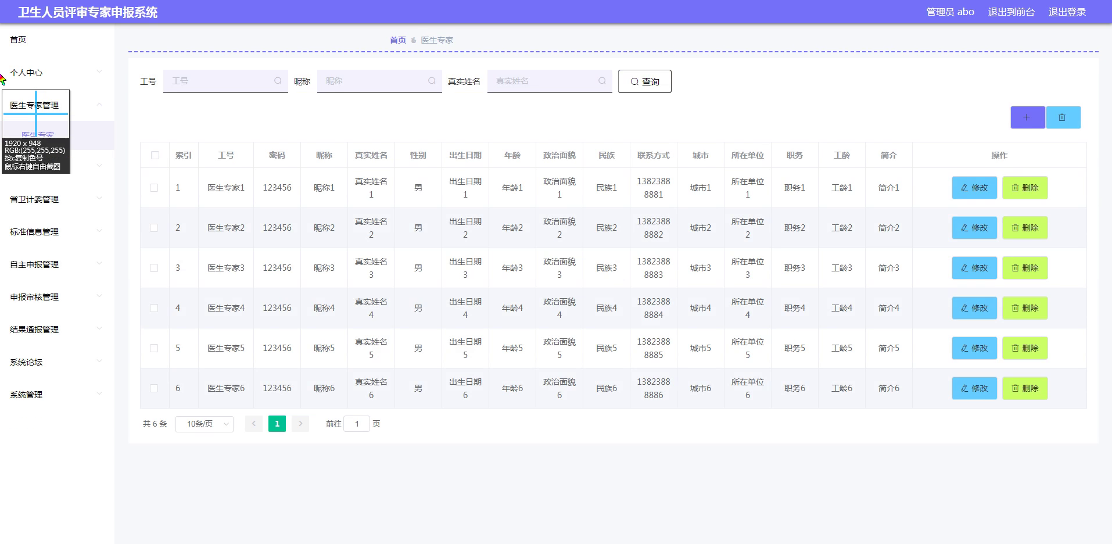Tick the checkbox for row 6

point(154,388)
